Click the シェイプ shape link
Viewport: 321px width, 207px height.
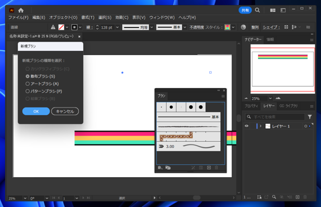[x=271, y=27]
